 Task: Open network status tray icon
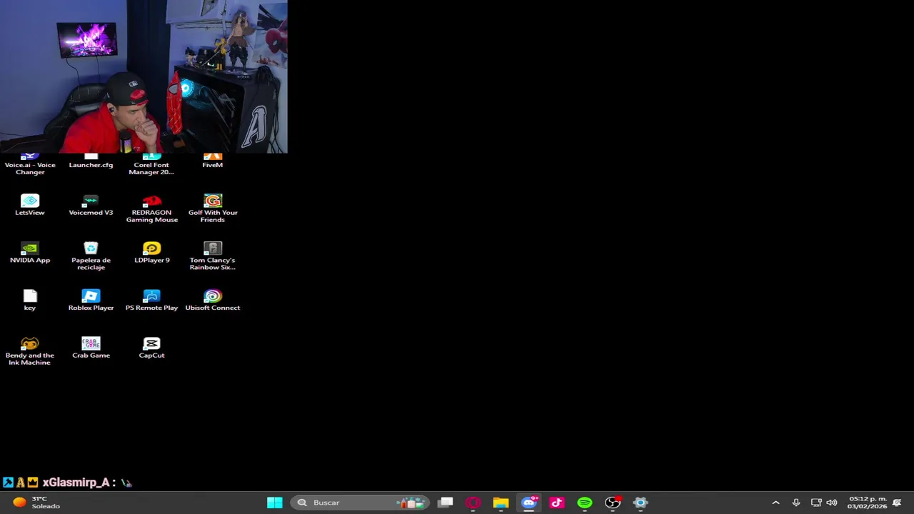(x=816, y=503)
